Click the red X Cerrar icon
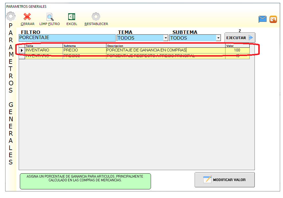283x198 pixels. 27,17
